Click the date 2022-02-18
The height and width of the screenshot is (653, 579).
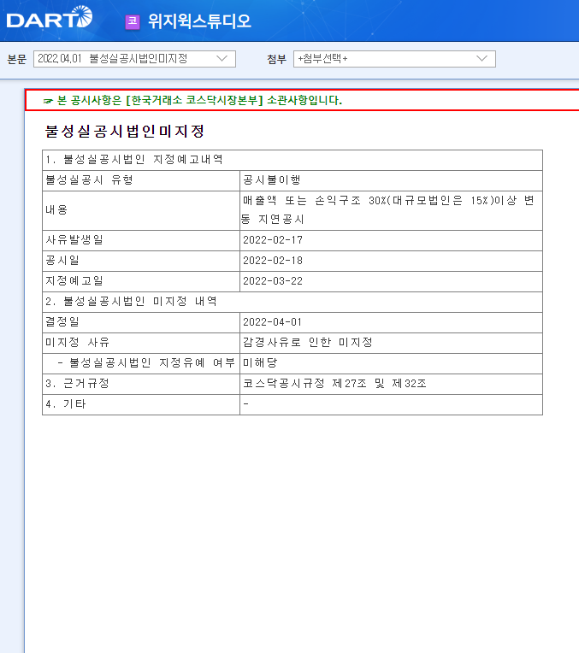pos(273,261)
